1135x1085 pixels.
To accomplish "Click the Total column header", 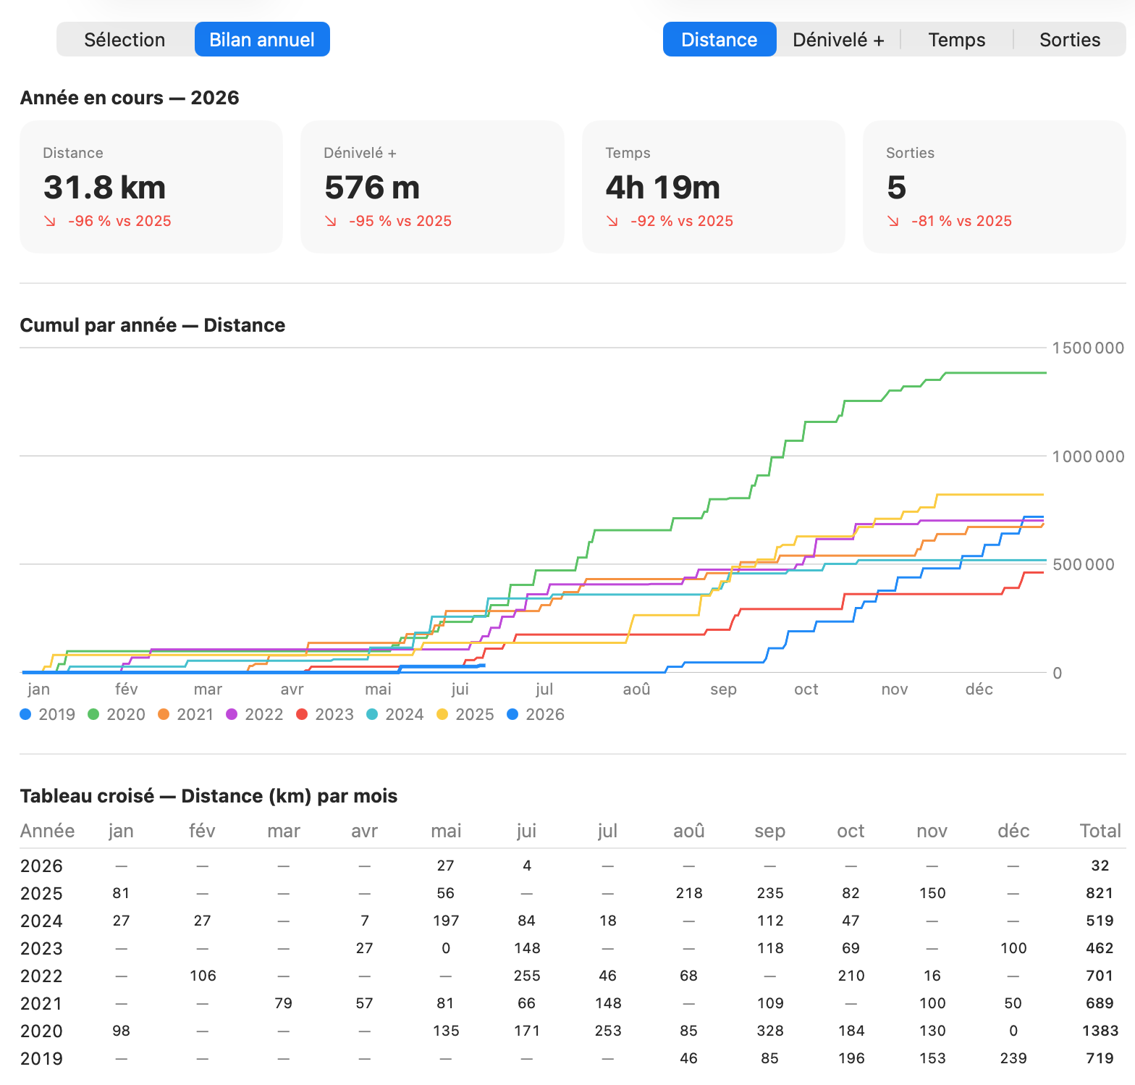I will 1100,831.
